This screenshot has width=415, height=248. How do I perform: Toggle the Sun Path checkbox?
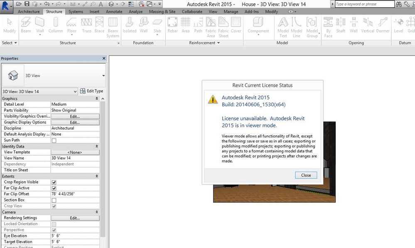tap(54, 140)
